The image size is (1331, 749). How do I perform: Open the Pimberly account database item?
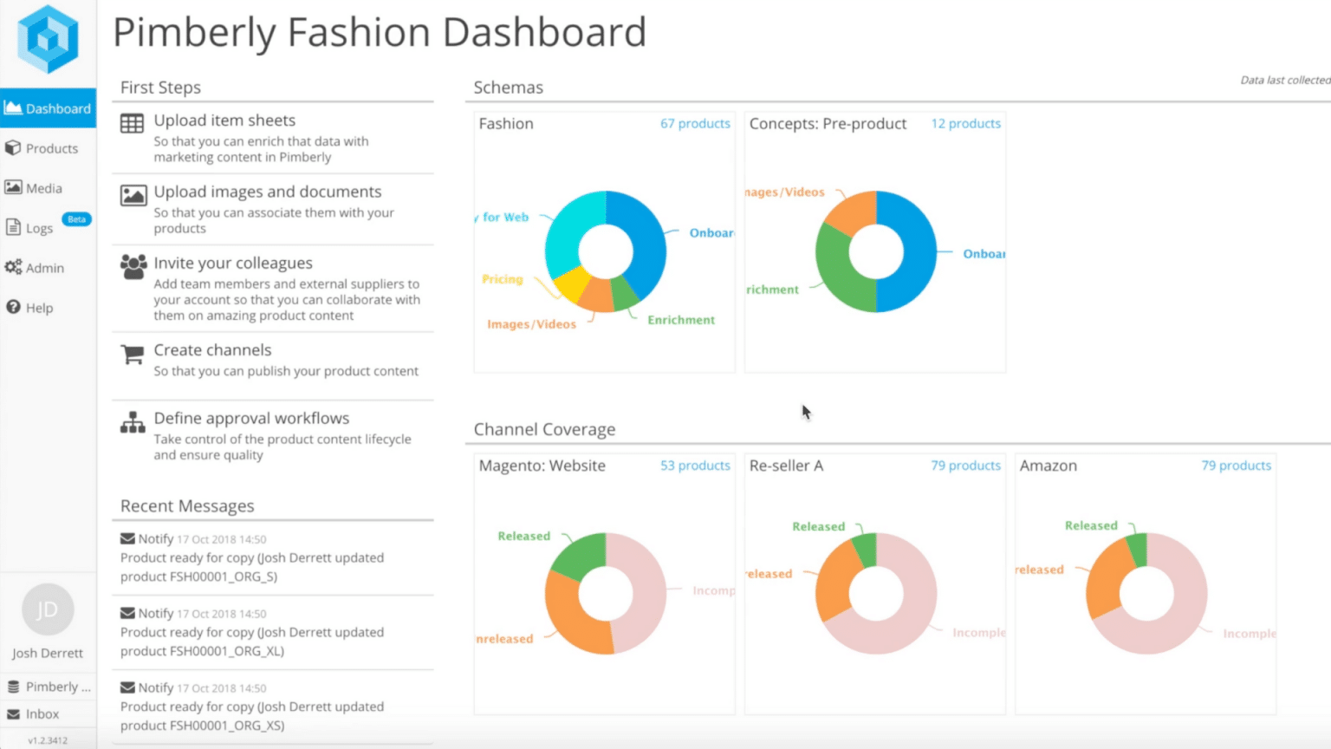click(x=48, y=687)
